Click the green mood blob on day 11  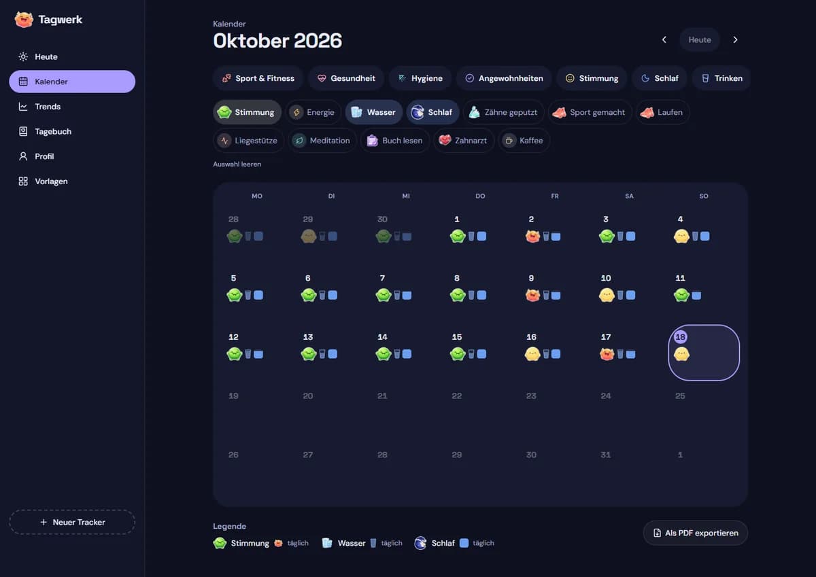click(x=681, y=295)
